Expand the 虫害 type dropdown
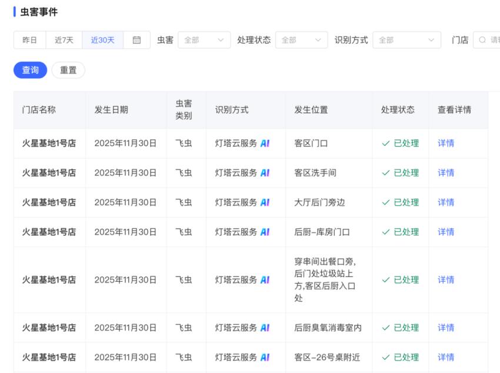Screen dimensions: 500x373 point(204,40)
